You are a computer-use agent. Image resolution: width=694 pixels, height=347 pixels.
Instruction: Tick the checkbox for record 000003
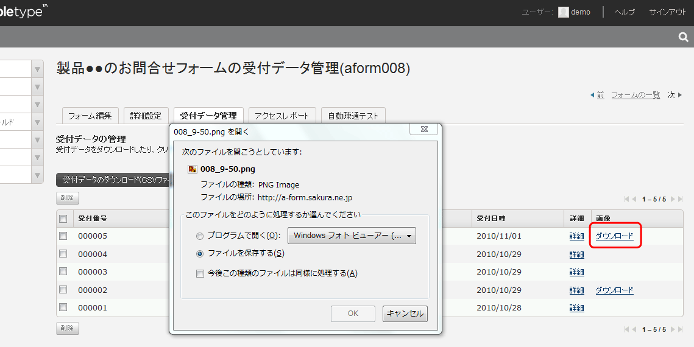click(63, 272)
